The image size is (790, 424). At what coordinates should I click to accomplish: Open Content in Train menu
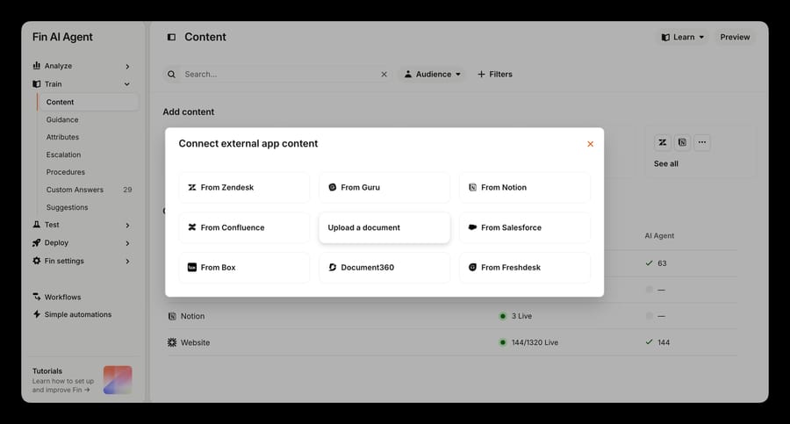pos(88,102)
